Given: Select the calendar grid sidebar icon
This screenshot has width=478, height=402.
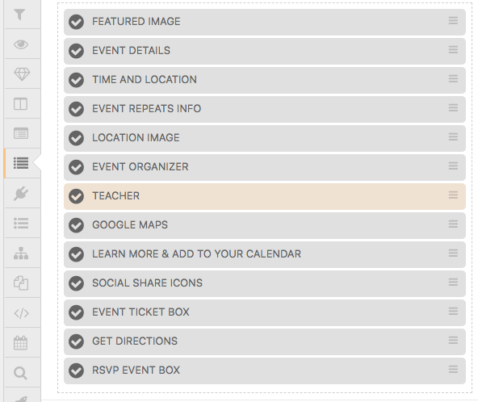Looking at the screenshot, I should click(x=20, y=343).
